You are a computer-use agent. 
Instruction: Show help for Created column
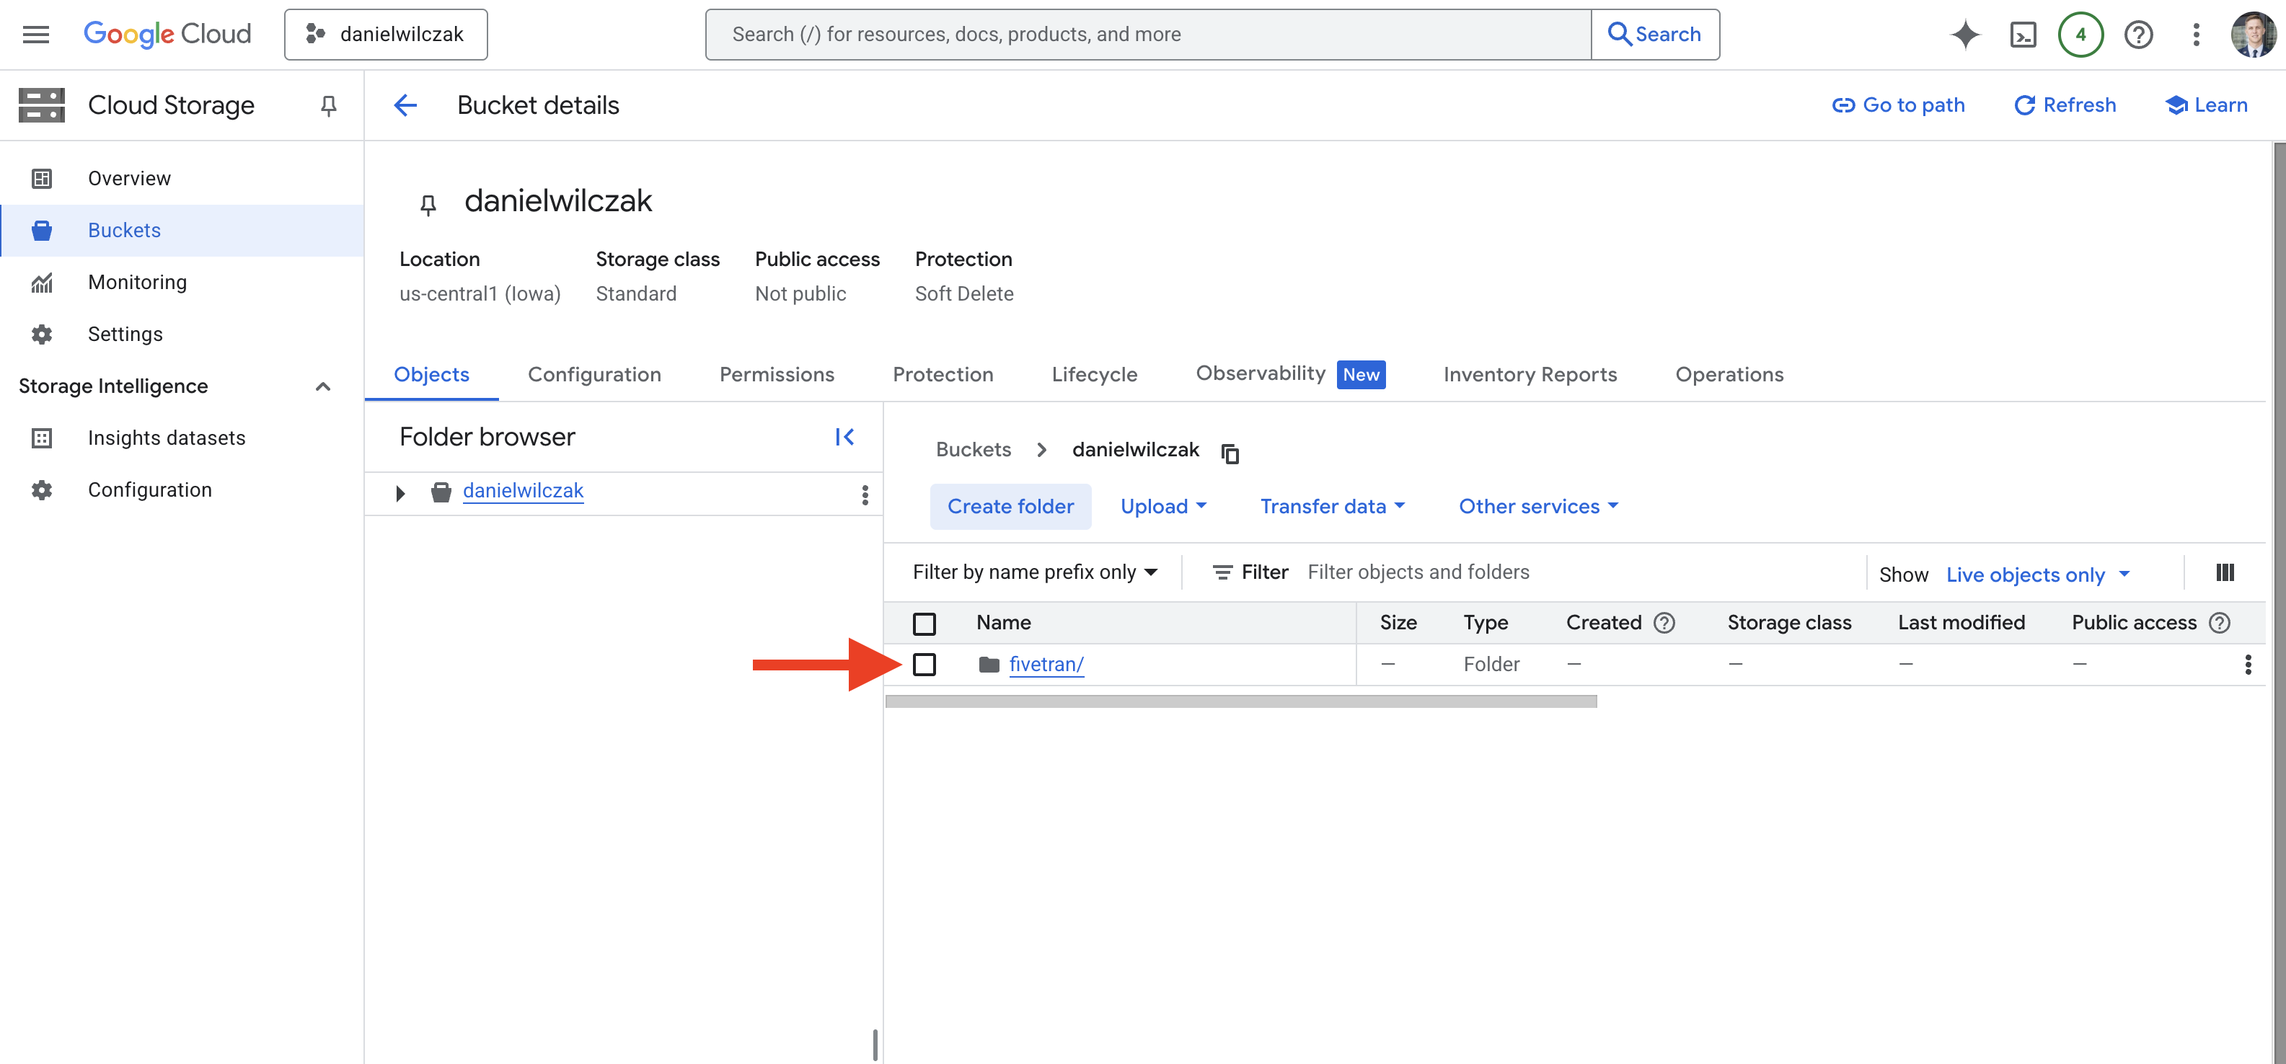click(1665, 623)
